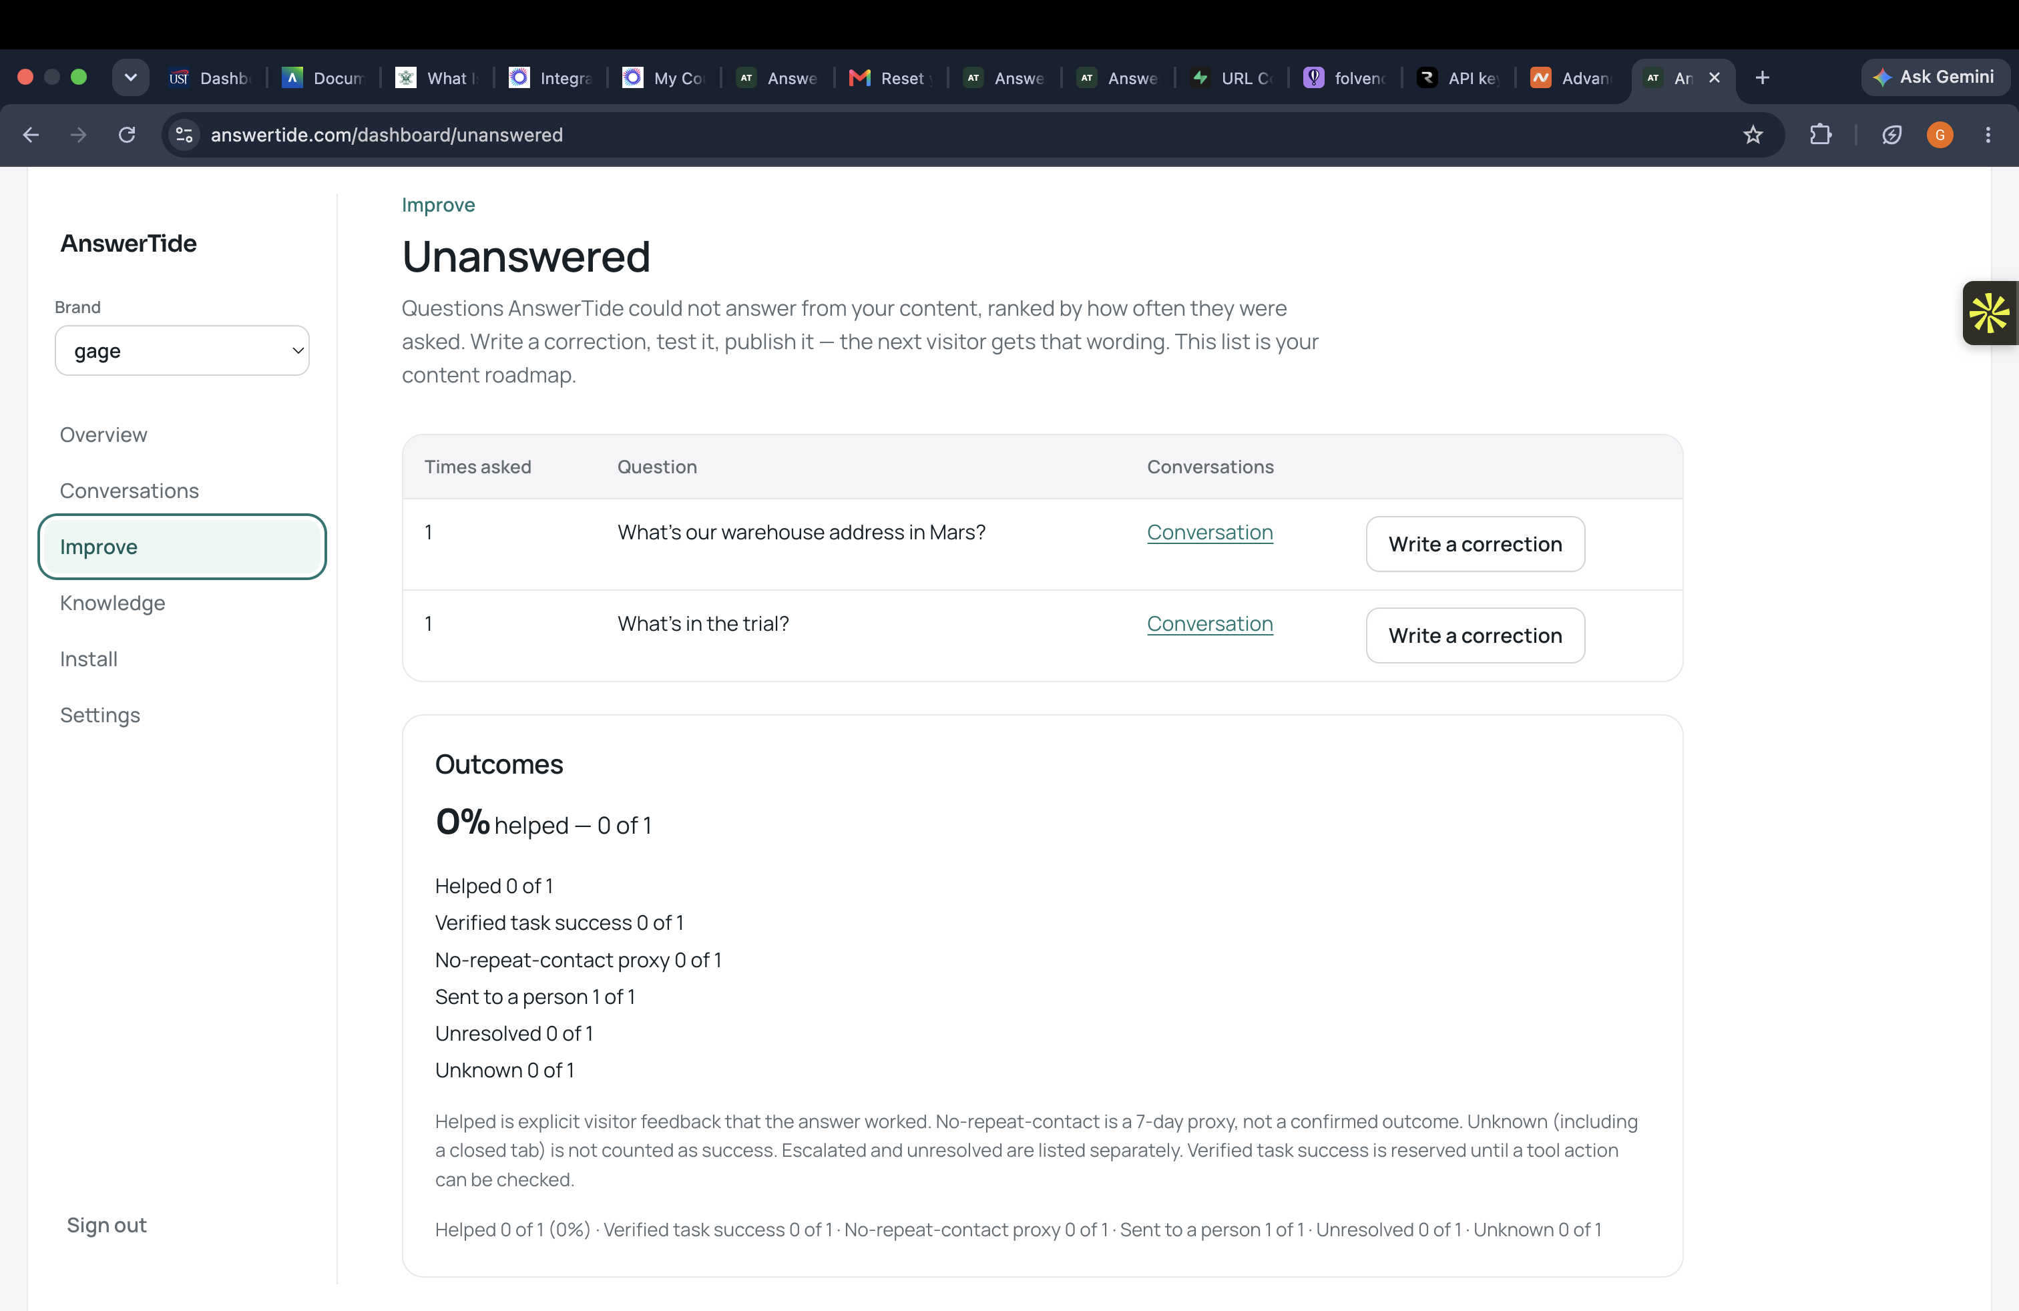Viewport: 2019px width, 1311px height.
Task: Switch to the Dashb tab
Action: coord(210,78)
